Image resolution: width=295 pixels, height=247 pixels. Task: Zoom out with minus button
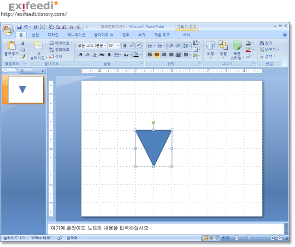pos(237,238)
